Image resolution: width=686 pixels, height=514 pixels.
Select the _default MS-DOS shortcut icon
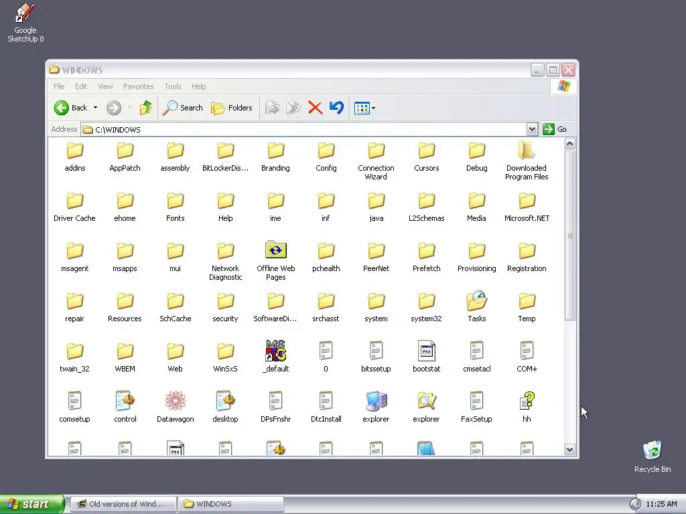tap(275, 350)
